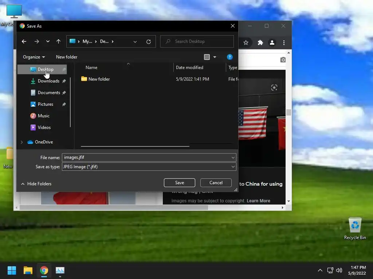Open the monitor app taskbar icon
This screenshot has width=373, height=279.
point(60,270)
